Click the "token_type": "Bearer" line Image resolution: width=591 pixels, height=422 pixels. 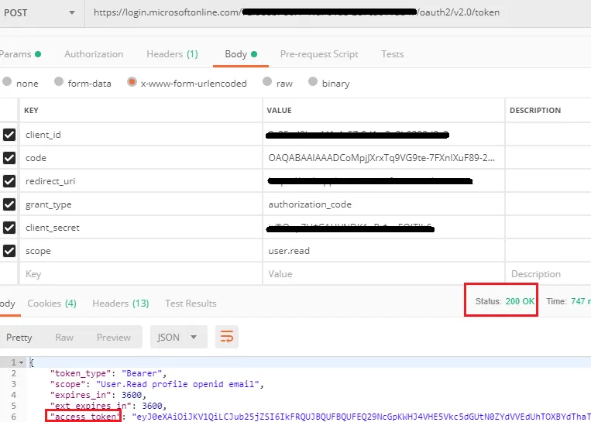pyautogui.click(x=108, y=373)
